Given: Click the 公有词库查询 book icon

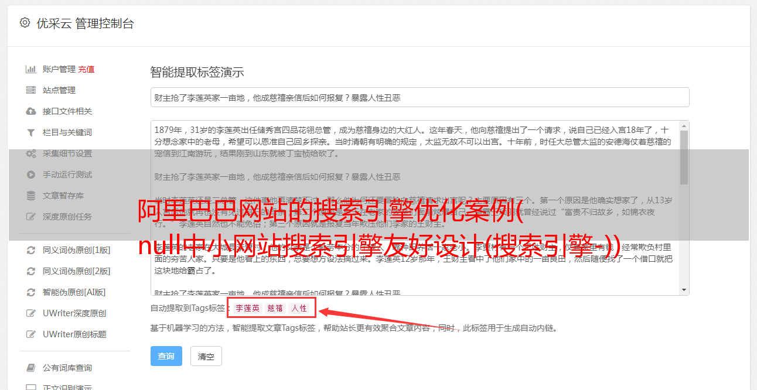Looking at the screenshot, I should [x=31, y=368].
